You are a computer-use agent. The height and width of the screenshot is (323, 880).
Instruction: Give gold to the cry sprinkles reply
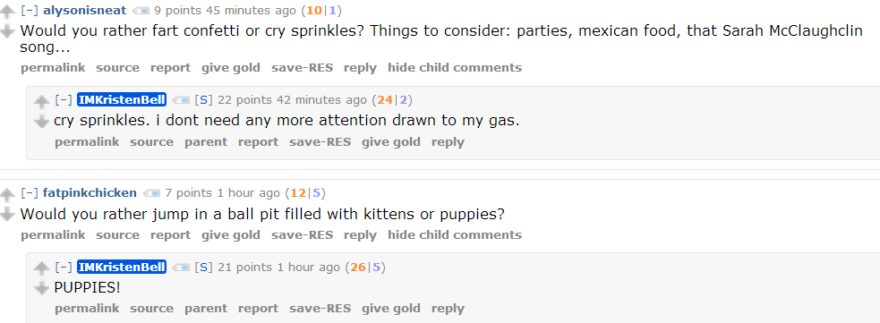(391, 142)
